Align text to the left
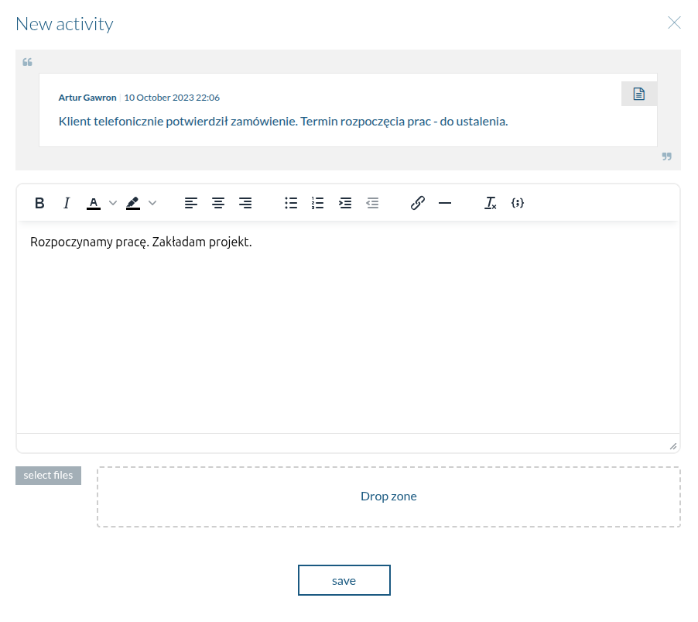This screenshot has width=698, height=622. pyautogui.click(x=191, y=203)
